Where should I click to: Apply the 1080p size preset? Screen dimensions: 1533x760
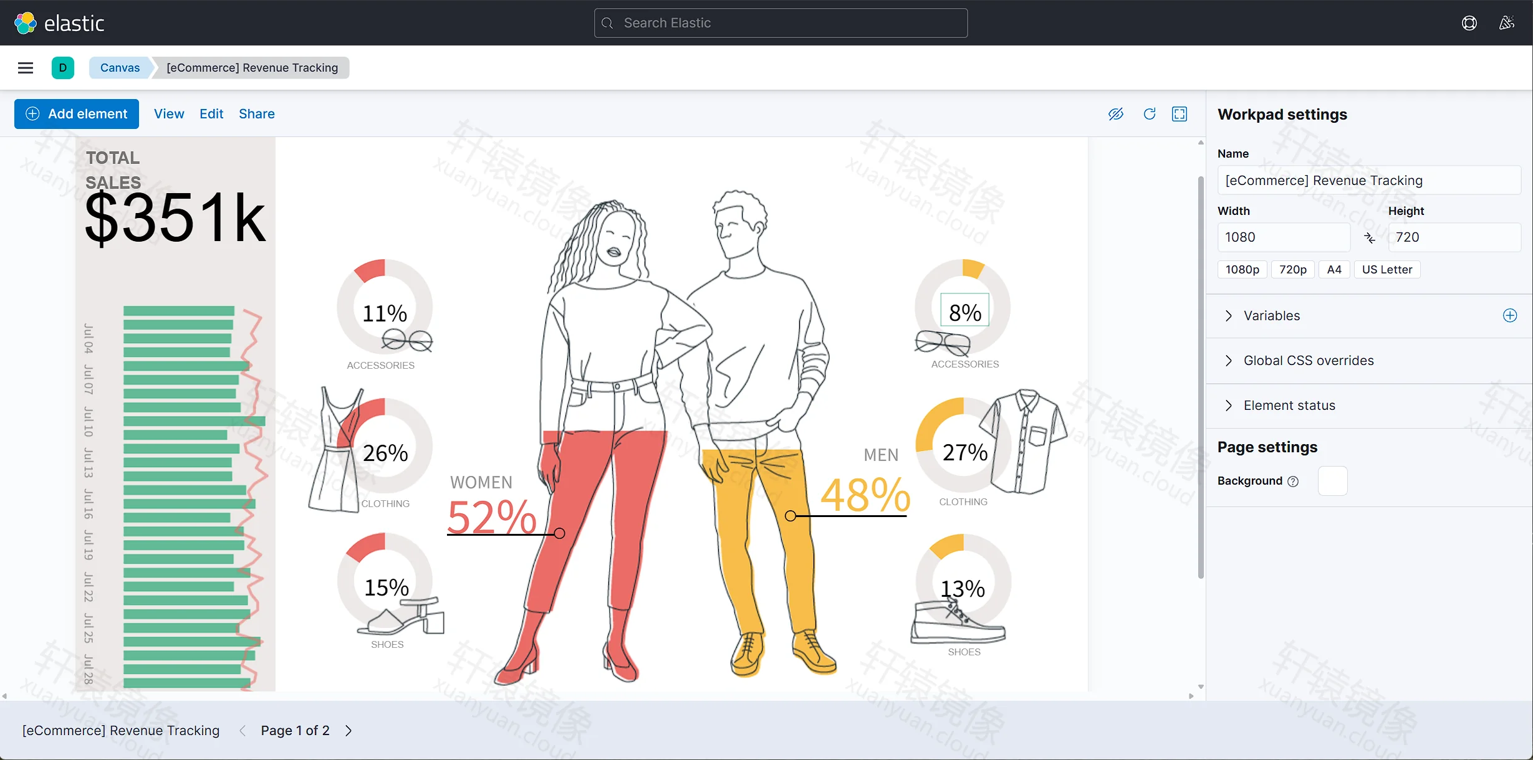1242,270
